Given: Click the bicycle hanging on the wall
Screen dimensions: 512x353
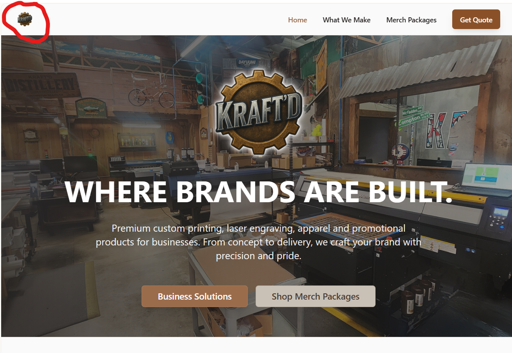Looking at the screenshot, I should (x=151, y=94).
